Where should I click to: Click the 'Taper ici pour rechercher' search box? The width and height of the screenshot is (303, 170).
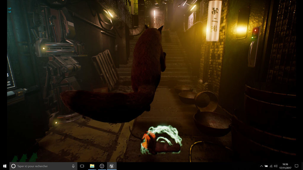pyautogui.click(x=43, y=166)
